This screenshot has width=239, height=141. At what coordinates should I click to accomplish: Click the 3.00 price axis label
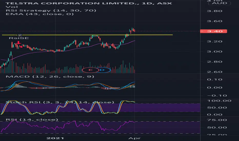pyautogui.click(x=215, y=52)
